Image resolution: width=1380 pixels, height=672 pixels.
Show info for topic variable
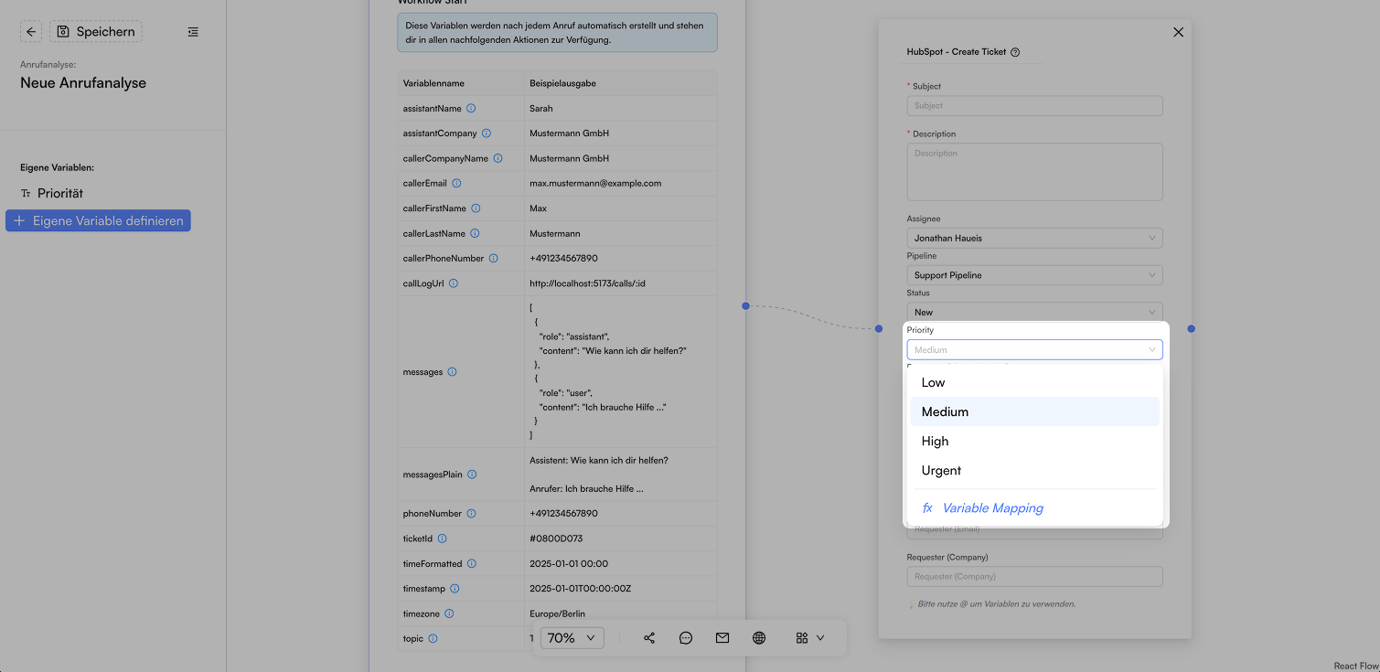pyautogui.click(x=433, y=638)
